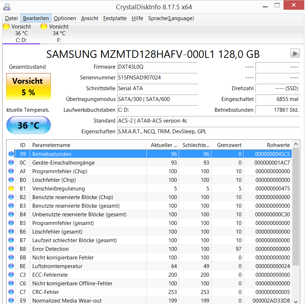
Task: Click the 36 °C temperature button
Action: point(29,125)
